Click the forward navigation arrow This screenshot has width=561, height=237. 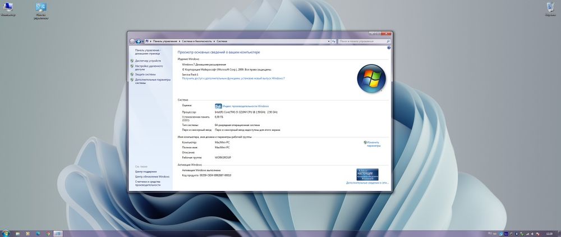tap(138, 42)
